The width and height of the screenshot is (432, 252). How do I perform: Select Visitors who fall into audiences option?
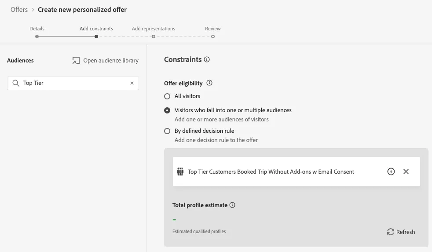(167, 110)
